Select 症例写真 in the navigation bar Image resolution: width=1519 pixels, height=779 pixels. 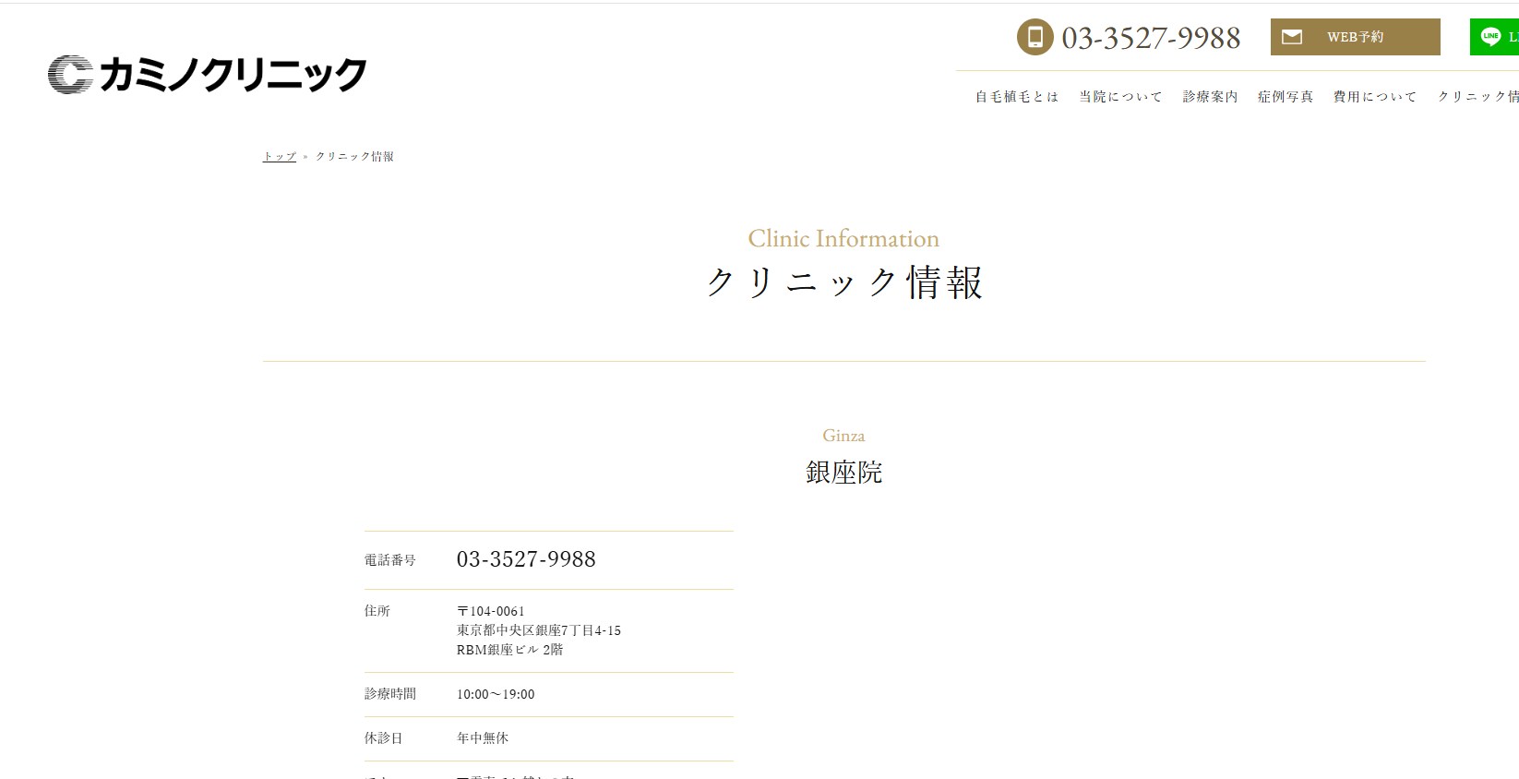pos(1286,97)
